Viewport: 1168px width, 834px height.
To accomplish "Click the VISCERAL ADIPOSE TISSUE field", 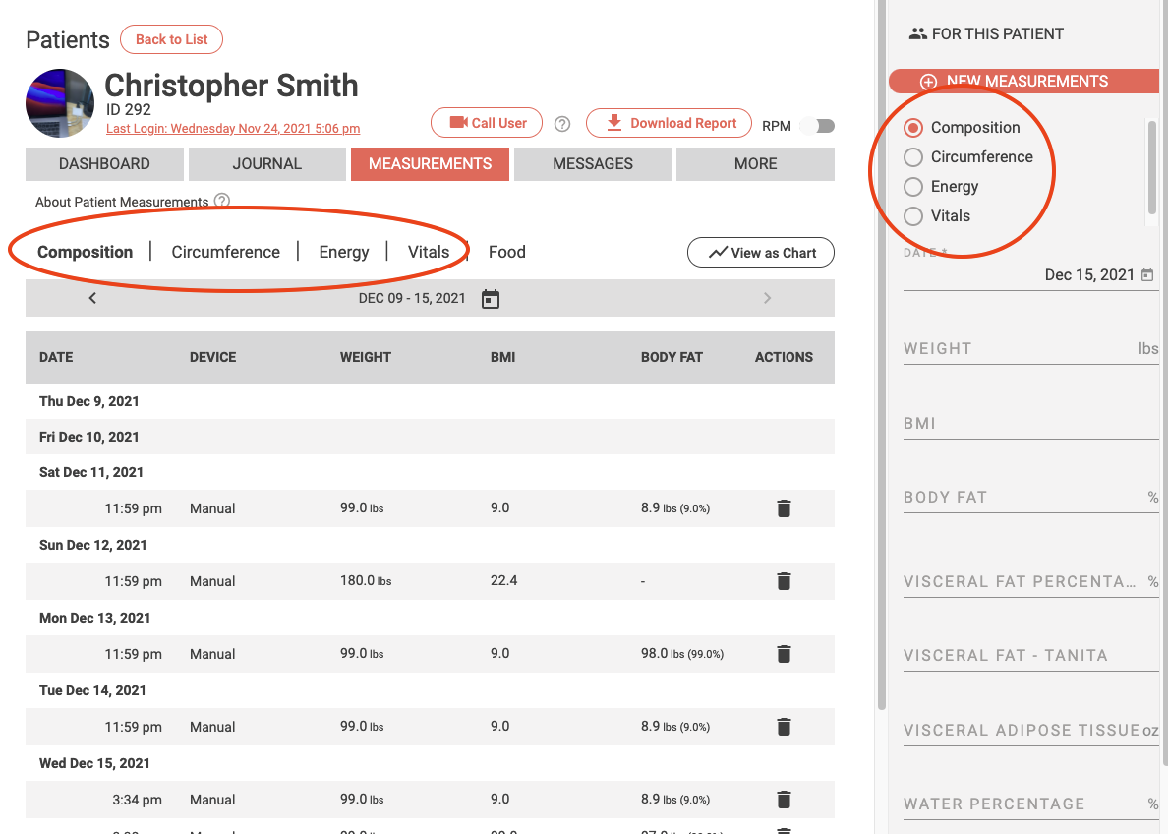I will tap(1031, 730).
